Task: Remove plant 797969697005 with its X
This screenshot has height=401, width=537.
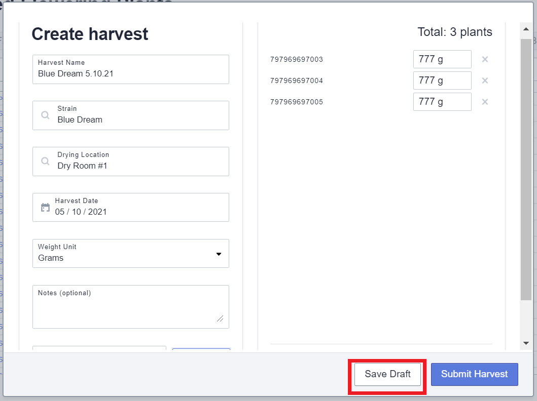Action: pyautogui.click(x=485, y=102)
